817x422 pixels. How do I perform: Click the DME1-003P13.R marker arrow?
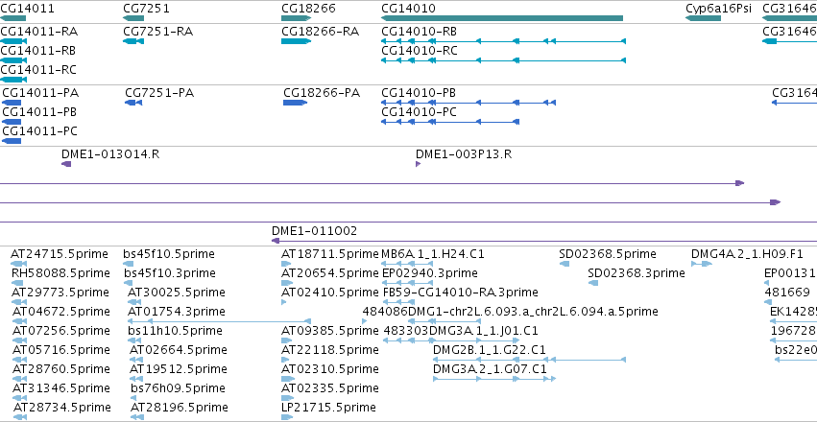pyautogui.click(x=418, y=164)
